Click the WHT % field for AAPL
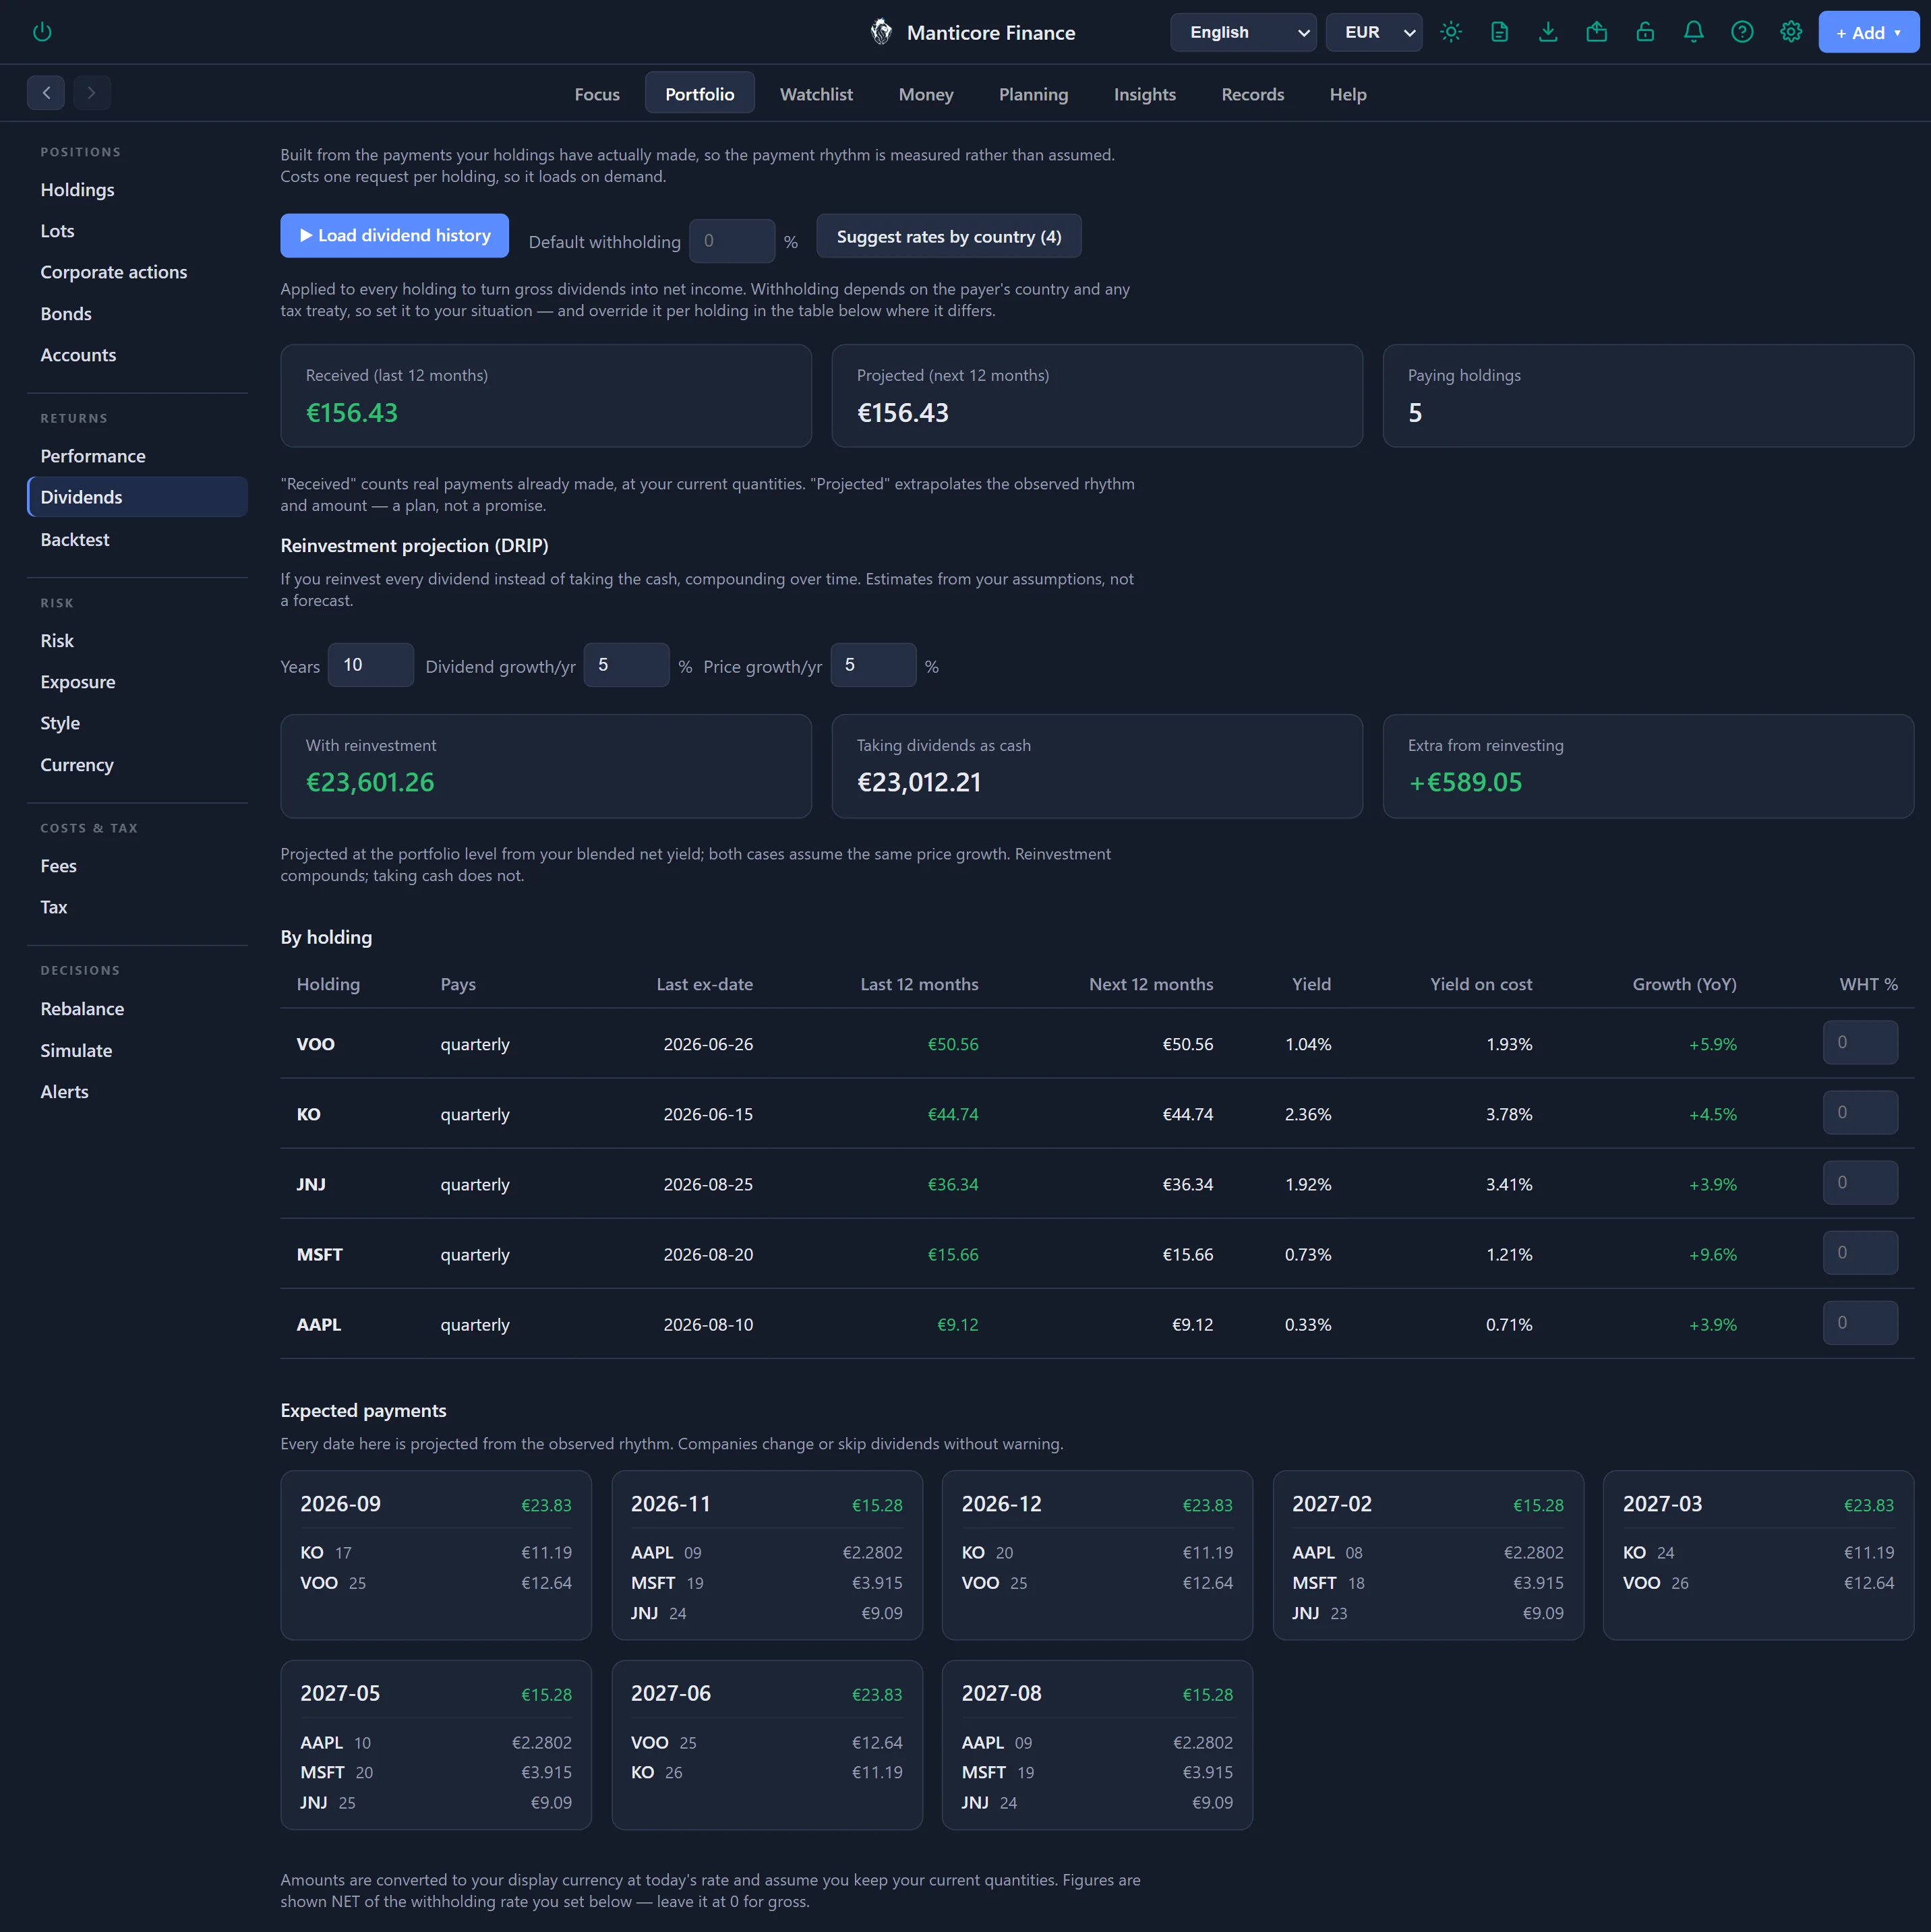The width and height of the screenshot is (1931, 1932). point(1860,1323)
